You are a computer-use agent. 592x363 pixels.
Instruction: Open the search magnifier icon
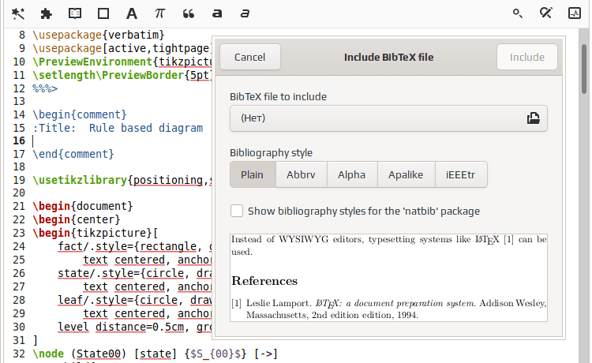[x=518, y=13]
